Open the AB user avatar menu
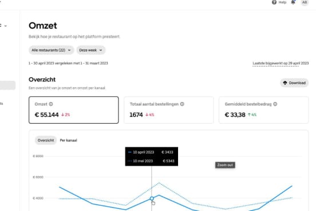The width and height of the screenshot is (316, 211). (305, 2)
